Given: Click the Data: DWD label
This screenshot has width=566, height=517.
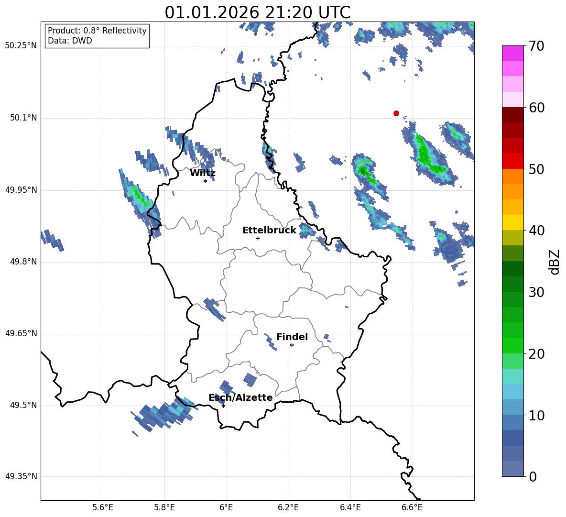Looking at the screenshot, I should [x=70, y=41].
